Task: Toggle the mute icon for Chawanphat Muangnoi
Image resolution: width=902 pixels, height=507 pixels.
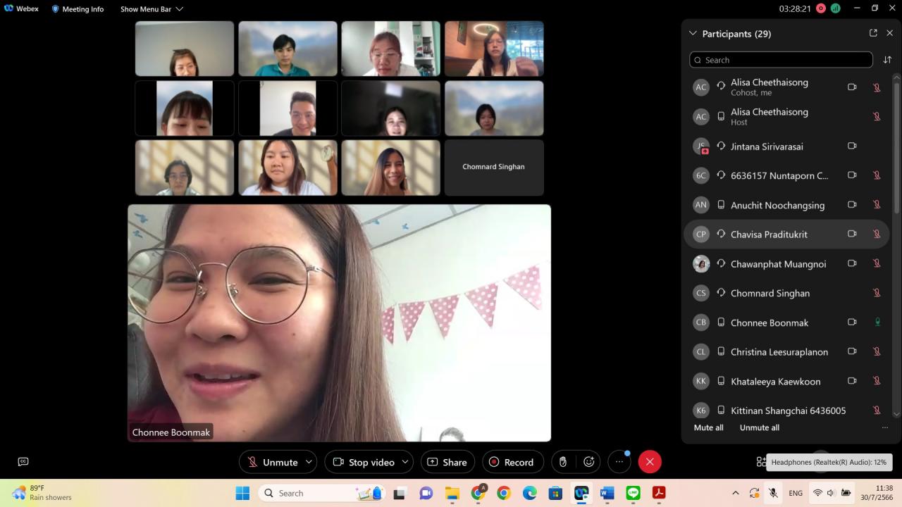Action: (877, 263)
